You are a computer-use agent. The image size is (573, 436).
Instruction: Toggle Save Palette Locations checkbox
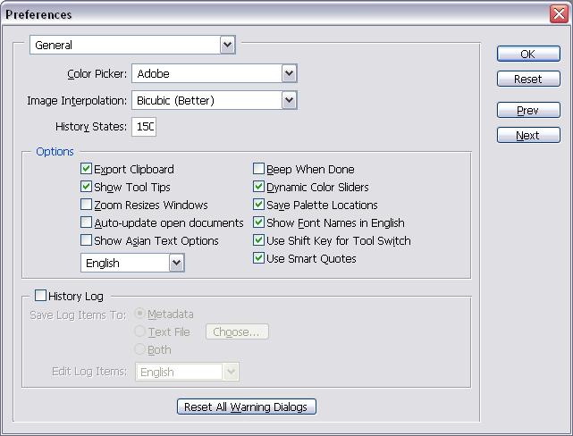[259, 205]
